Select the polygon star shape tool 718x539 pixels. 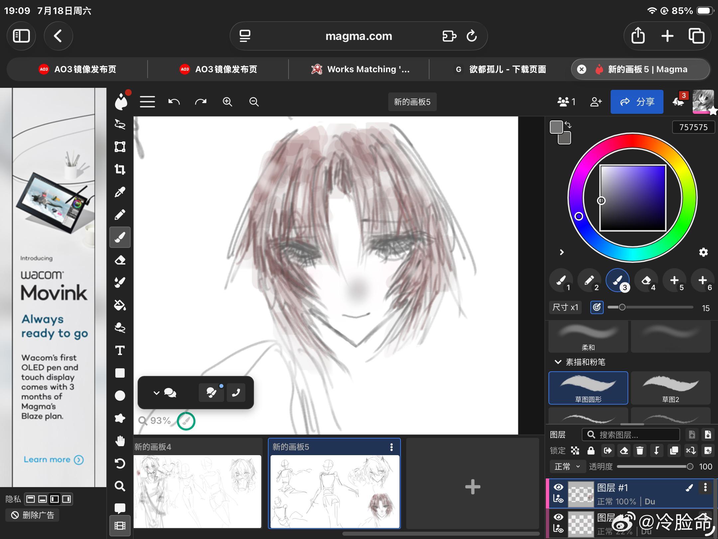(x=120, y=418)
